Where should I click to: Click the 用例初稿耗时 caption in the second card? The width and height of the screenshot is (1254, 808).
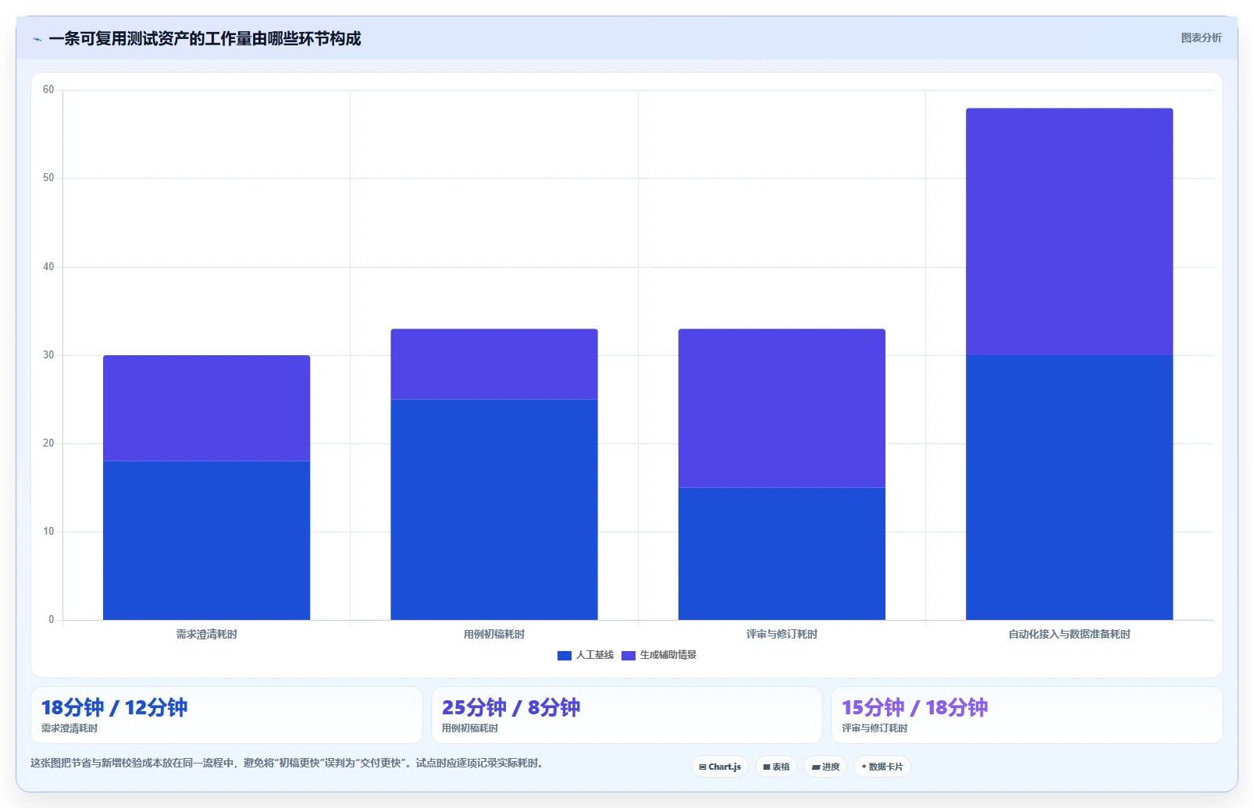(x=470, y=728)
